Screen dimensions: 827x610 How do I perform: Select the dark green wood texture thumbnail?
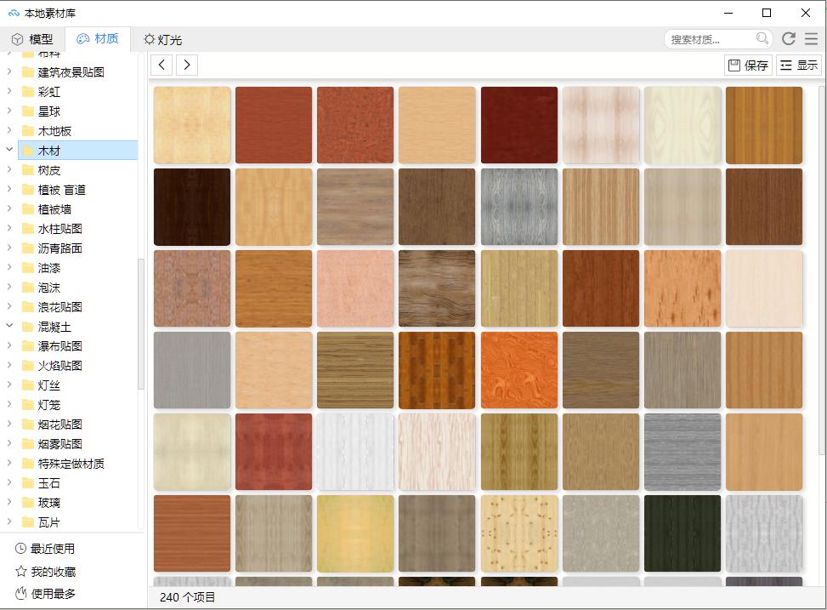point(682,533)
